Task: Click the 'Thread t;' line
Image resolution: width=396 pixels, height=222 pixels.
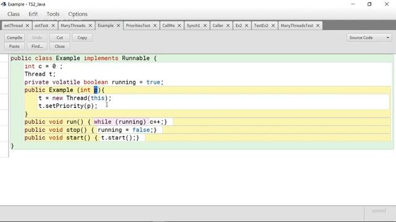Action: click(x=40, y=74)
